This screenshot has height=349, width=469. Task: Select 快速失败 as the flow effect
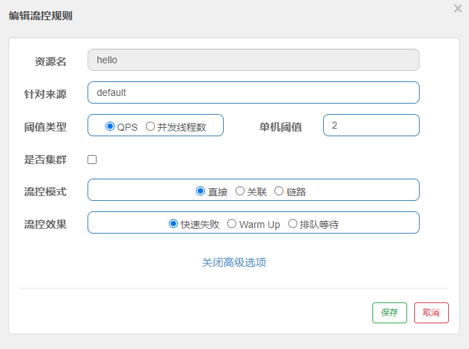coord(174,224)
